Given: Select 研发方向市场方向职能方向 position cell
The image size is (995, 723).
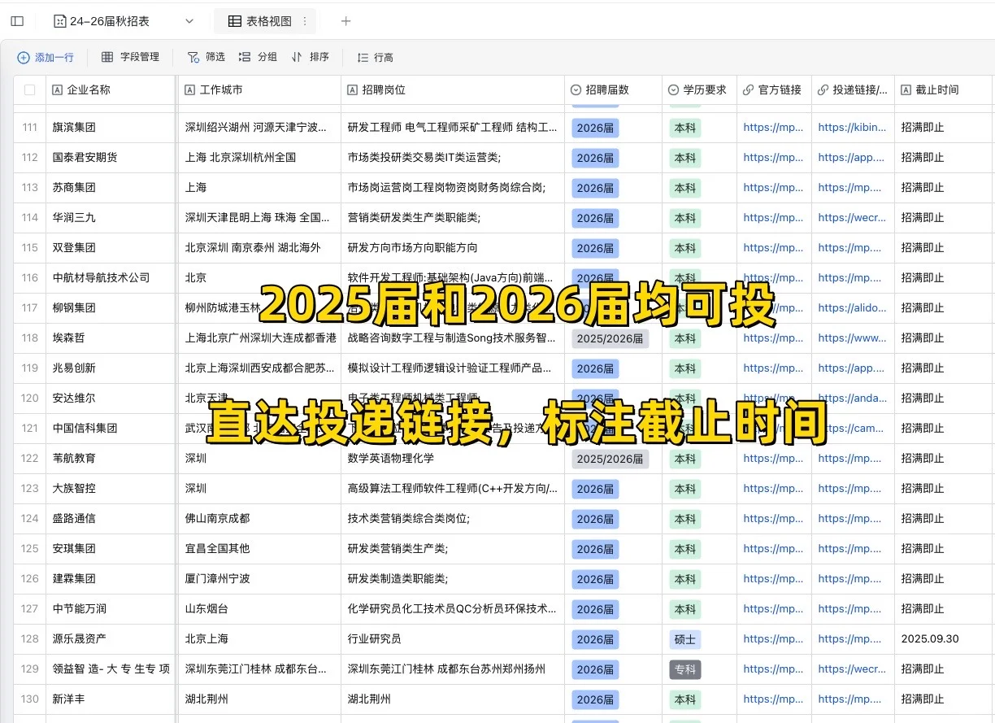Looking at the screenshot, I should [x=453, y=248].
